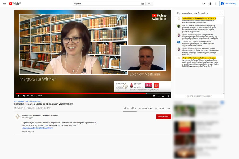Select the Justyna Buś chat author name
The height and width of the screenshot is (159, 239).
(187, 42)
